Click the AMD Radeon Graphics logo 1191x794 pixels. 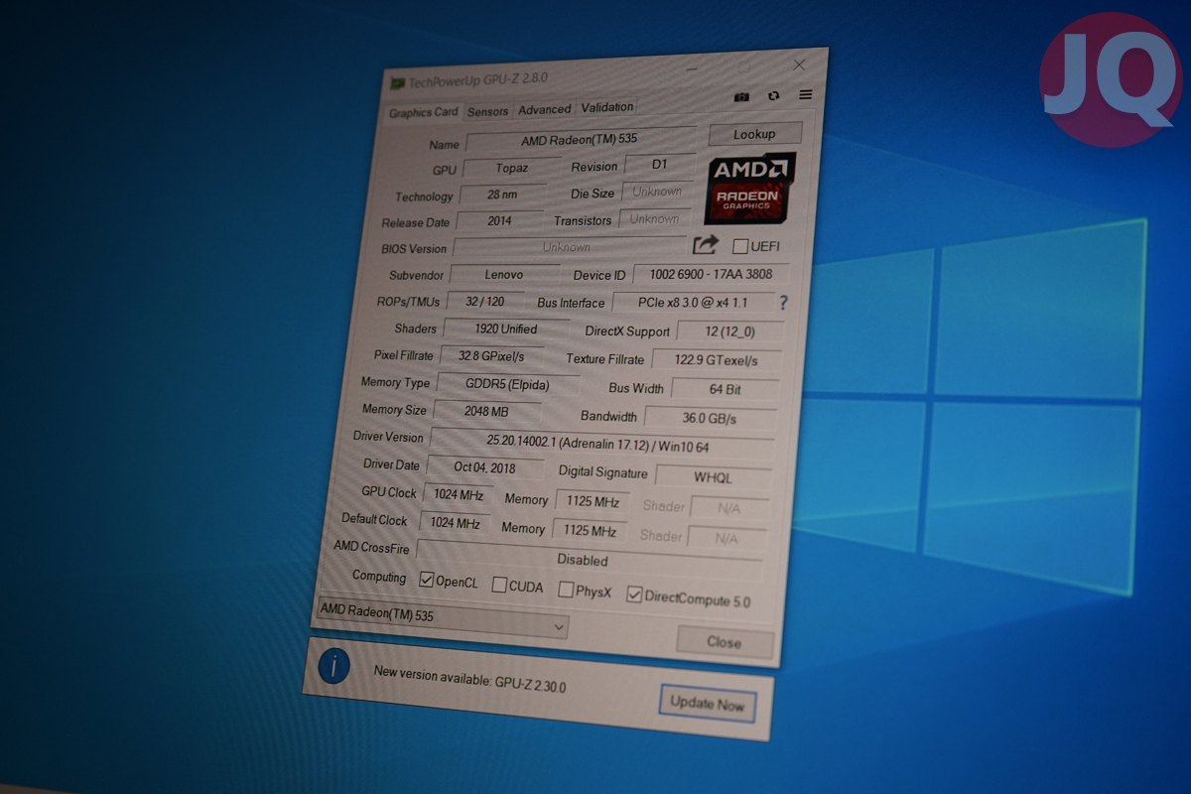(x=751, y=188)
